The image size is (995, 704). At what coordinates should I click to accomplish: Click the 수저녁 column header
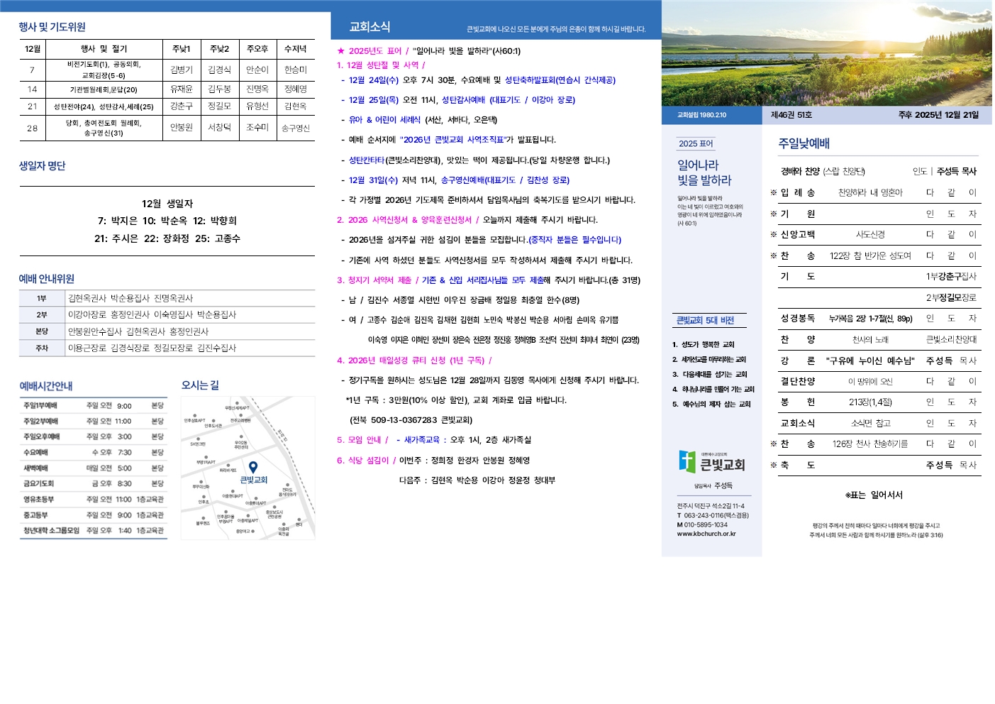click(x=296, y=49)
